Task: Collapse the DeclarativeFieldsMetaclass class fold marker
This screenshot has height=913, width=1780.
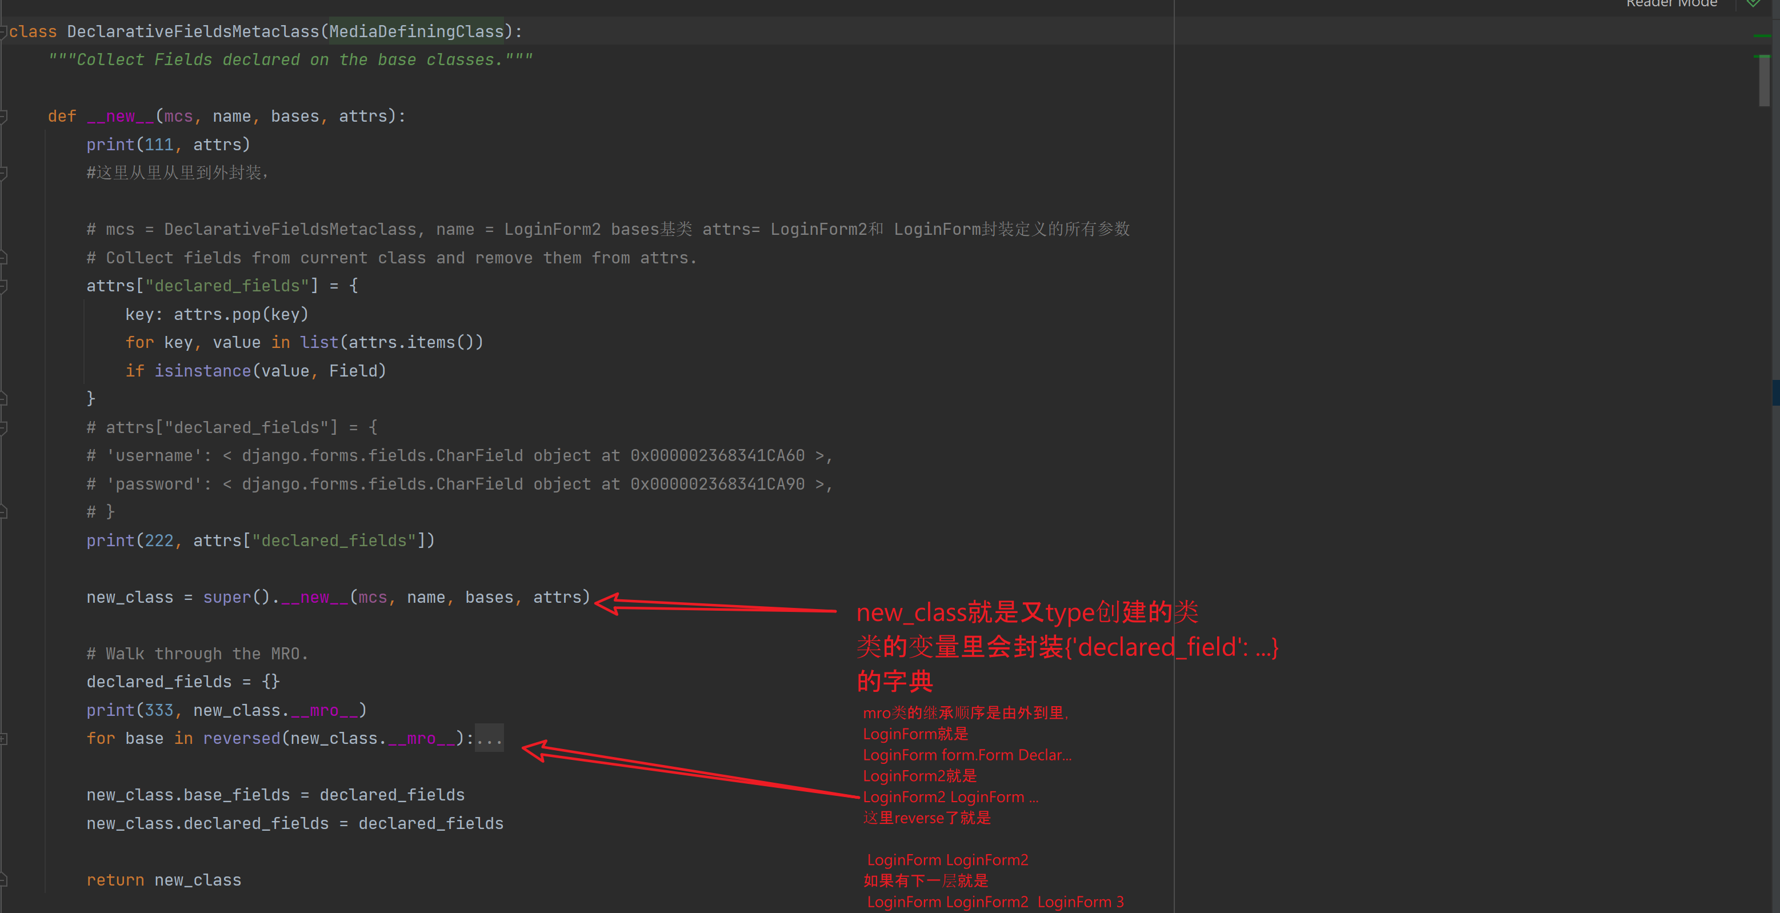Action: click(x=3, y=32)
